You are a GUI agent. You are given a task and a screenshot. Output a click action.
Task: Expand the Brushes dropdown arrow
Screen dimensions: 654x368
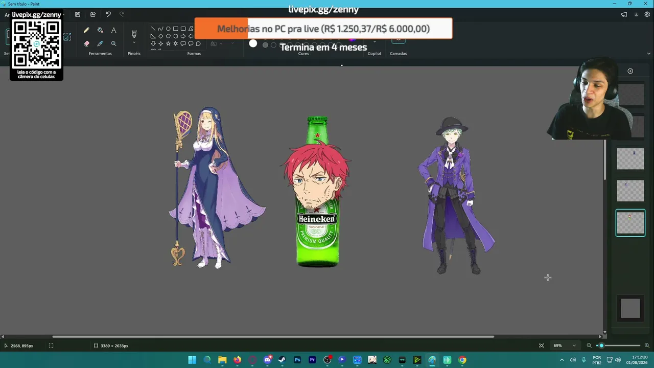point(134,43)
